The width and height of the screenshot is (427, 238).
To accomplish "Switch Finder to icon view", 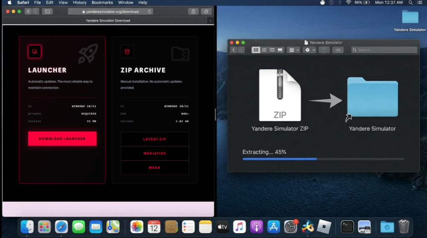I will coord(256,50).
